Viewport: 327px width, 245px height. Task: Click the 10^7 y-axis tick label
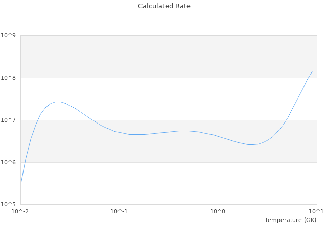[x=8, y=120]
